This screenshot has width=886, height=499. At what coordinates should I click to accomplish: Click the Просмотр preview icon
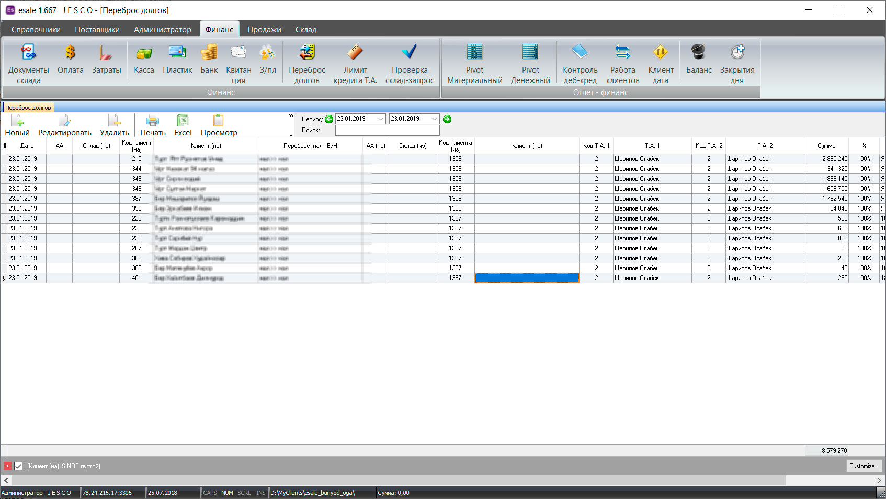coord(219,125)
